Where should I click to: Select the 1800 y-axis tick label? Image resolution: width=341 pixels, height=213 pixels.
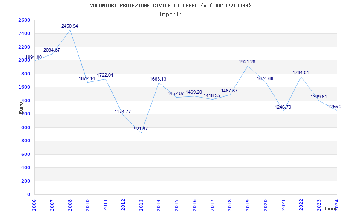[24, 74]
